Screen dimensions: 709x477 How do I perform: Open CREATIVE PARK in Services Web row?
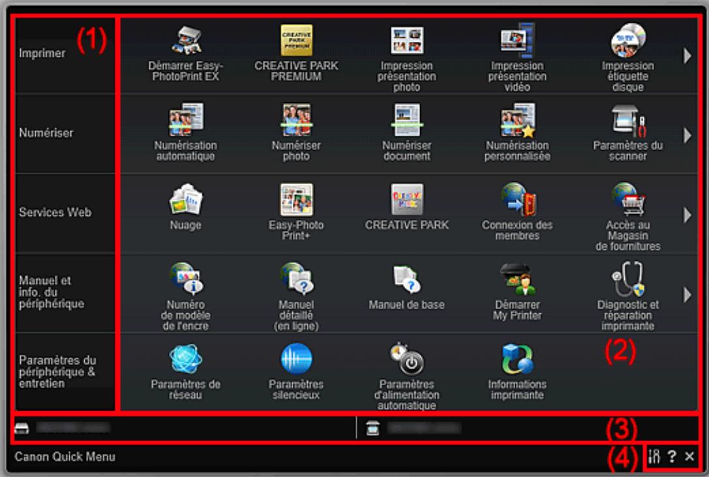click(x=406, y=208)
